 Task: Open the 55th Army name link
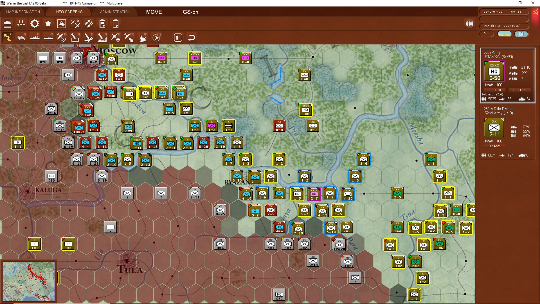[x=492, y=52]
